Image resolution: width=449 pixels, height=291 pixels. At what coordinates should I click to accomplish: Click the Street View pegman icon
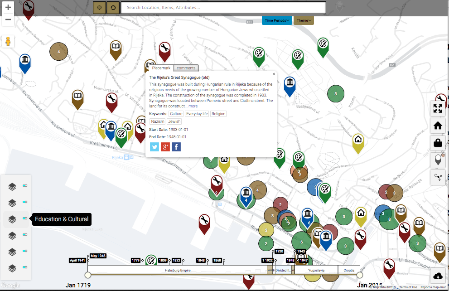coord(8,42)
